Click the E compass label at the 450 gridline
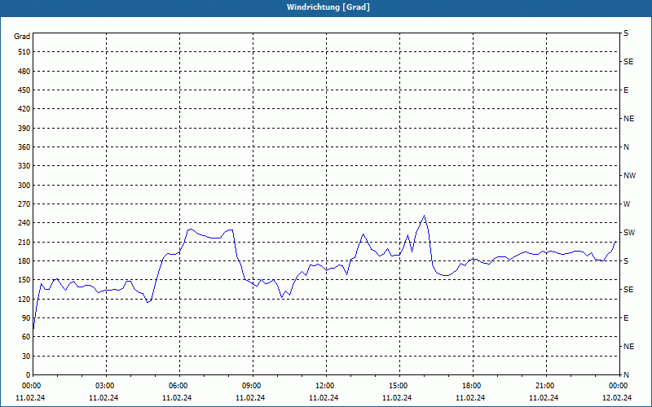 pos(626,90)
